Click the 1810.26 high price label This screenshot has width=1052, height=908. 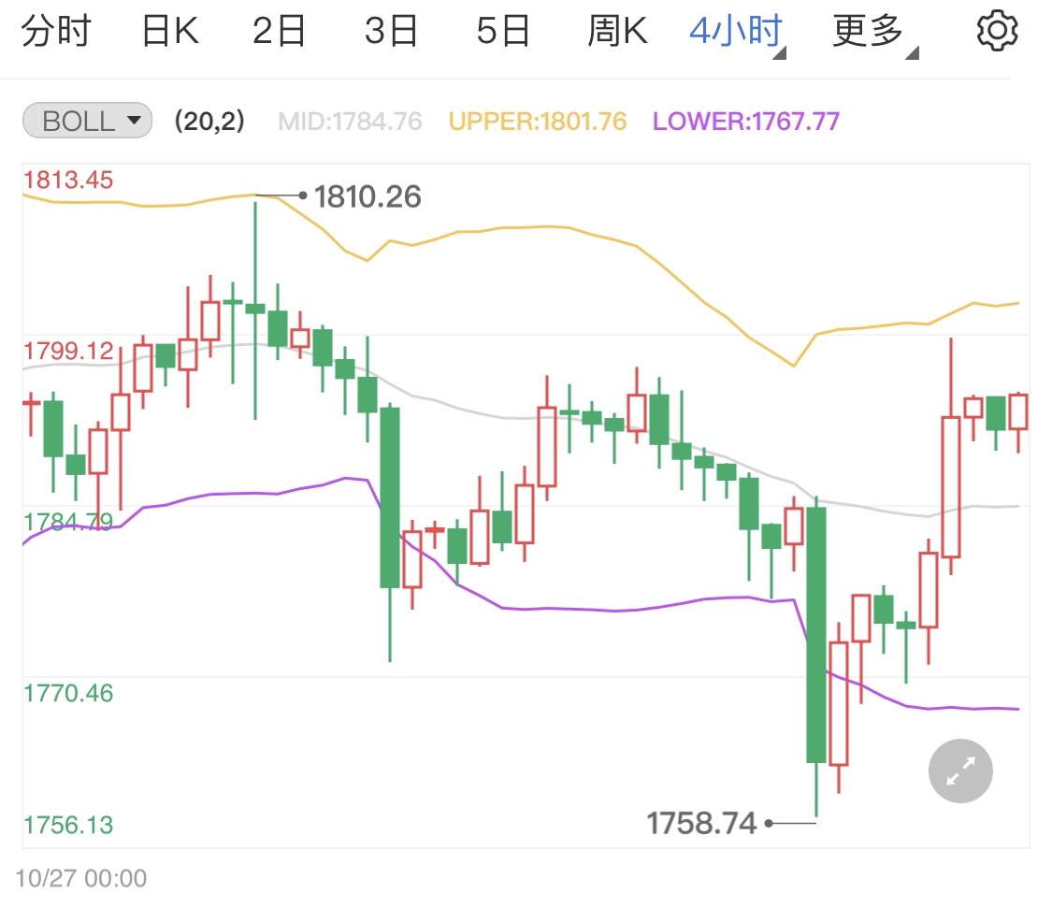pyautogui.click(x=367, y=196)
